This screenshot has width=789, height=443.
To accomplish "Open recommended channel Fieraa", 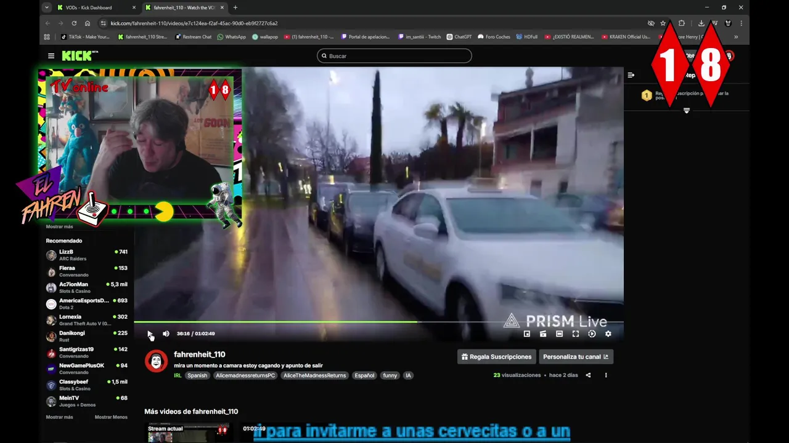I will [x=87, y=271].
